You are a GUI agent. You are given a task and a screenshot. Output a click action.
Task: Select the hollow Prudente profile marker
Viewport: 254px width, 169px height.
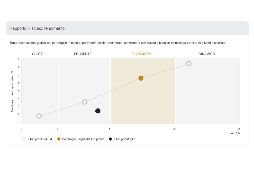(85, 102)
